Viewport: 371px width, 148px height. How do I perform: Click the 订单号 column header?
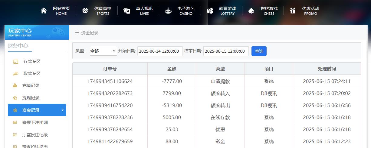110,69
